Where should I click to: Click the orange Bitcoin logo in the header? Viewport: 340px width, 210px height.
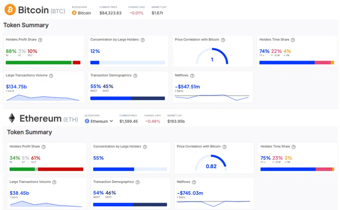[x=10, y=10]
